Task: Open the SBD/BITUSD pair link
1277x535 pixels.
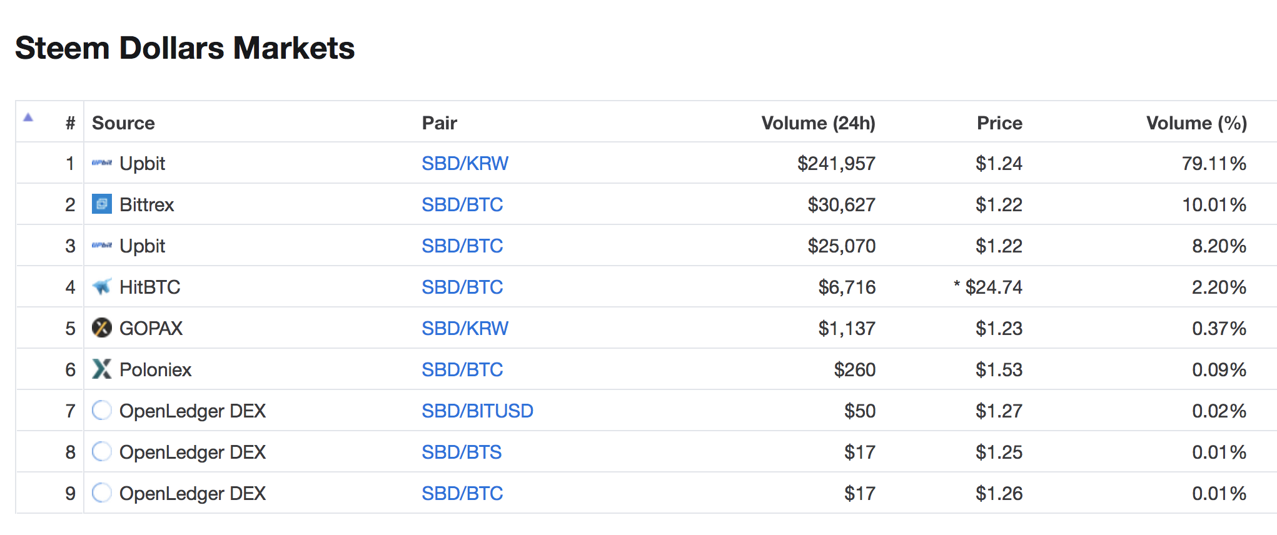Action: 477,411
